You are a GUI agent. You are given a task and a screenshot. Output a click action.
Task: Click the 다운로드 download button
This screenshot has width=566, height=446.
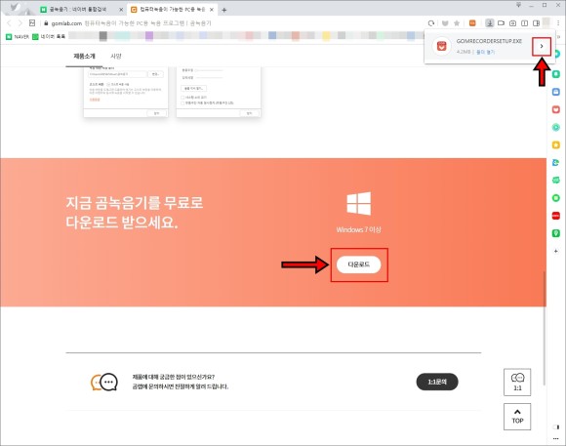pyautogui.click(x=358, y=264)
